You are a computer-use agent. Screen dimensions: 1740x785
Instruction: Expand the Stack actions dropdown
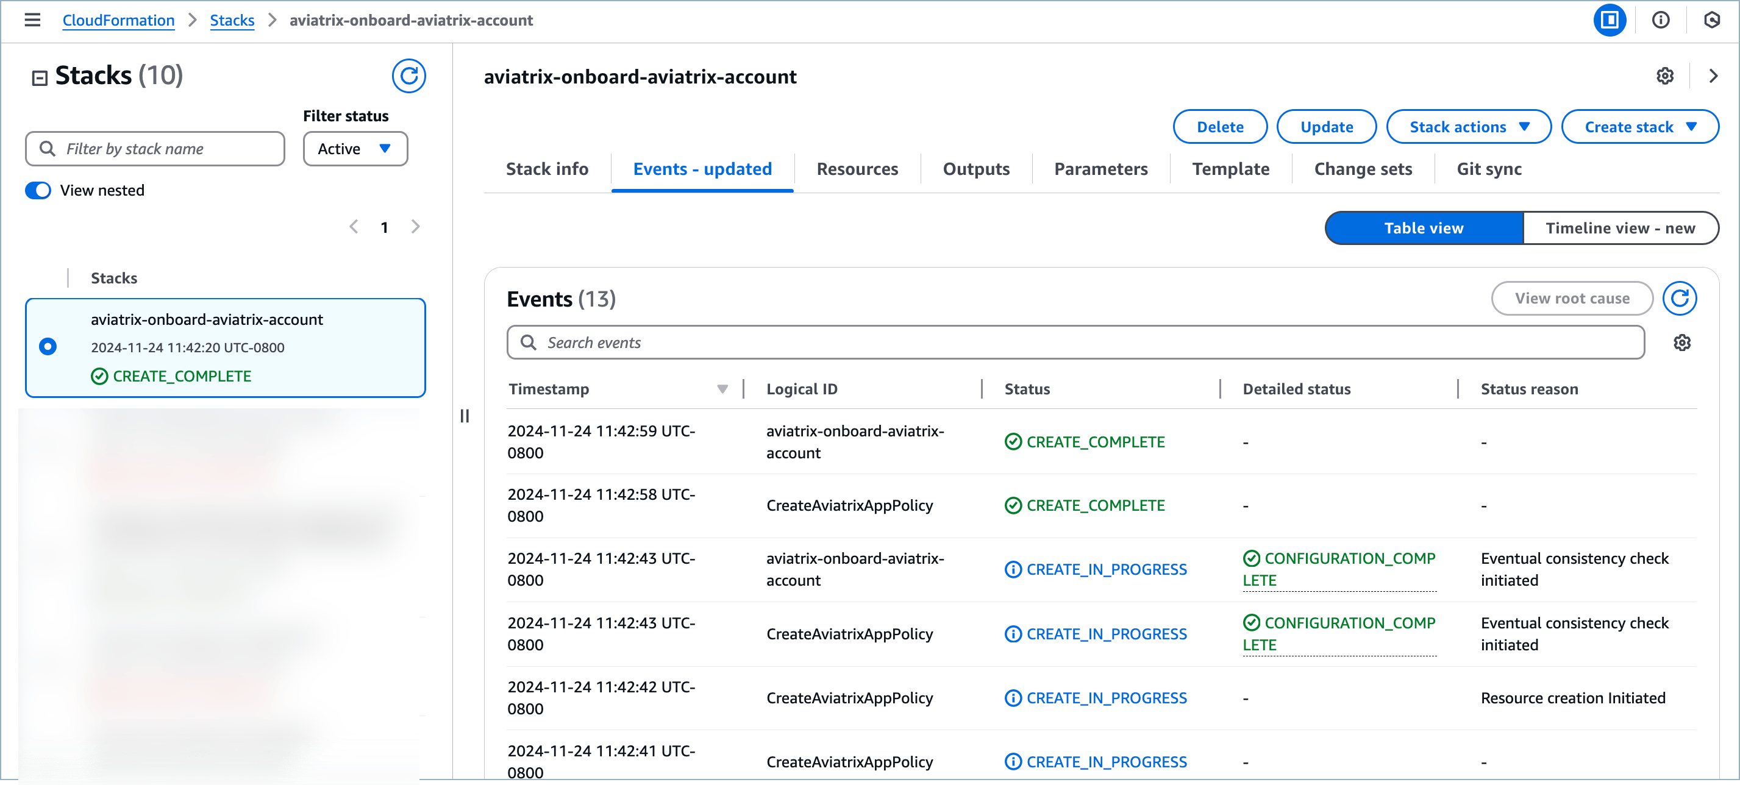pyautogui.click(x=1469, y=127)
